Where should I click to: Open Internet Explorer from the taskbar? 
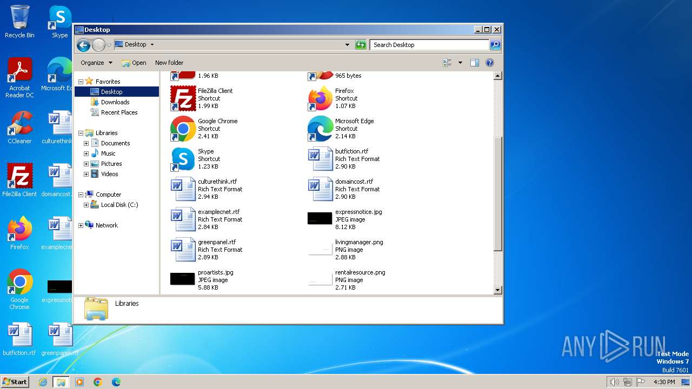tap(43, 382)
